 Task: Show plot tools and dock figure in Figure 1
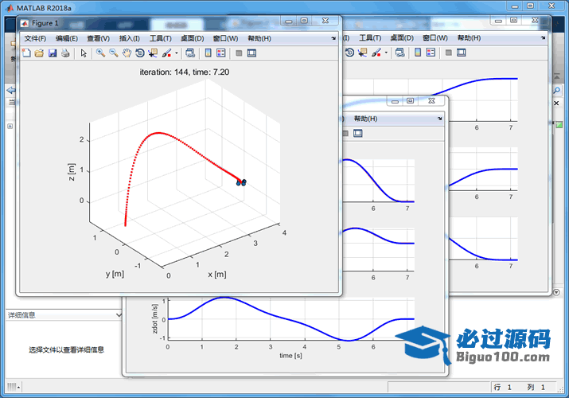pos(251,53)
